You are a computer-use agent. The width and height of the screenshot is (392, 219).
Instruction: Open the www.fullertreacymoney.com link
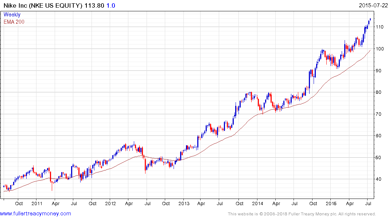pyautogui.click(x=35, y=214)
